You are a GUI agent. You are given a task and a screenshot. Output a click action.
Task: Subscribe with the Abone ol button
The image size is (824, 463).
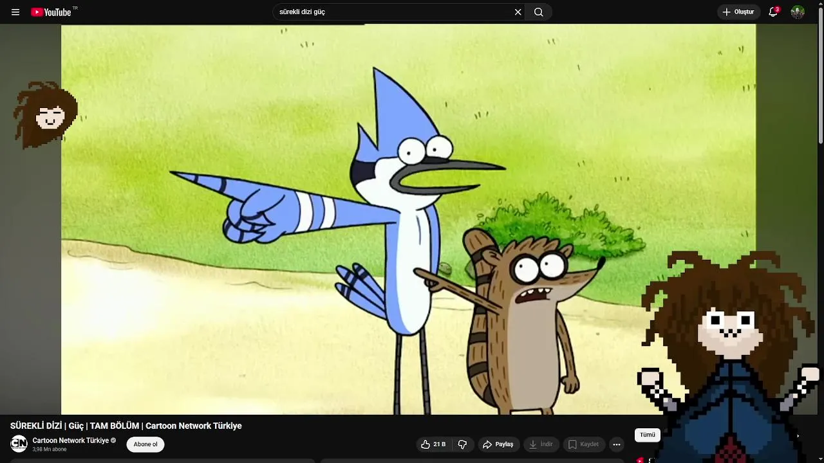(x=145, y=444)
